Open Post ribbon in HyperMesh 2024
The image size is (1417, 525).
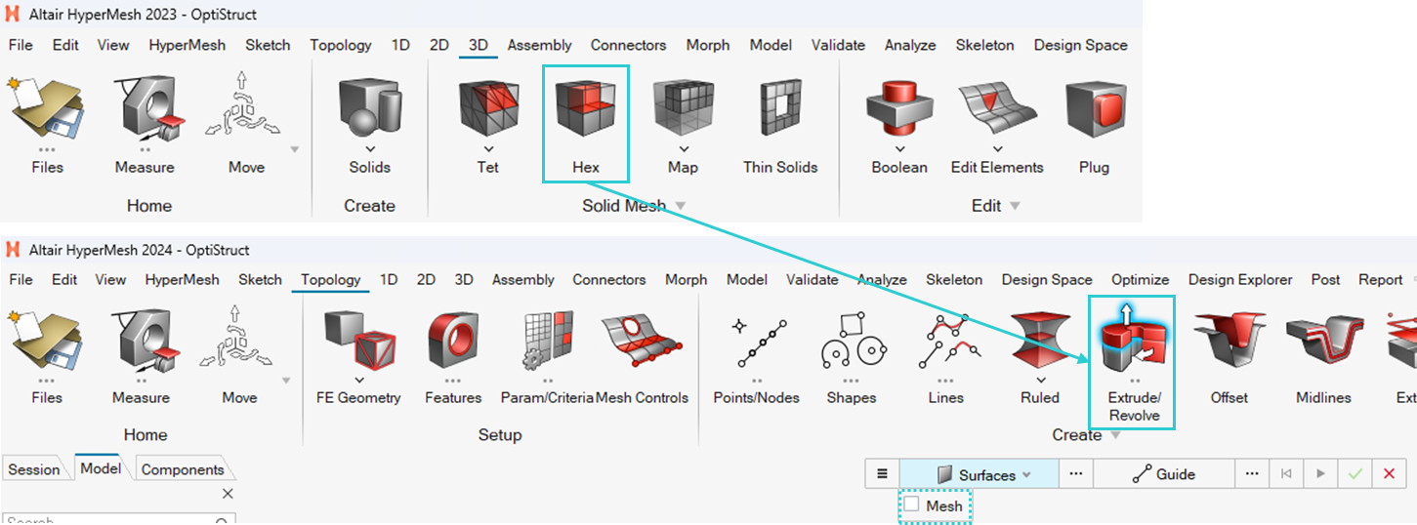click(x=1325, y=279)
